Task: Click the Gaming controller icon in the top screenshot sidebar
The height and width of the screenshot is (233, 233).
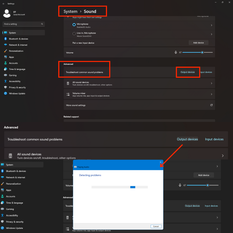Action: pos(5,75)
